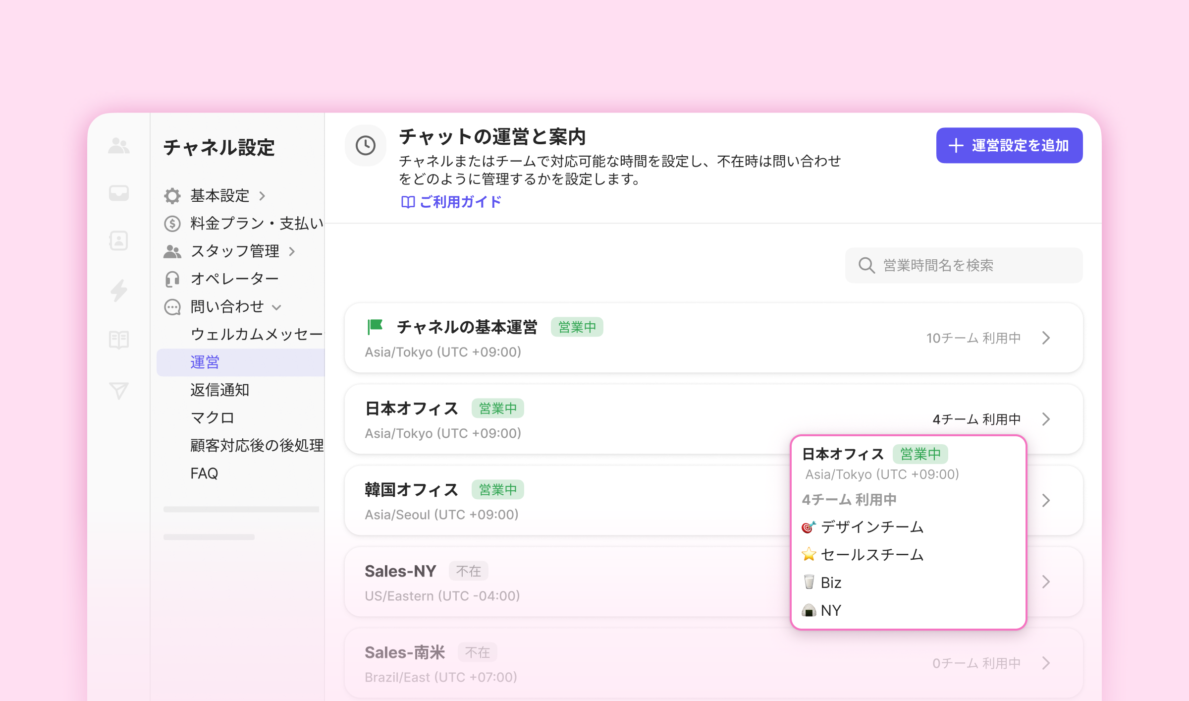Click the lightning bolt automation icon
Image resolution: width=1189 pixels, height=701 pixels.
pos(119,291)
